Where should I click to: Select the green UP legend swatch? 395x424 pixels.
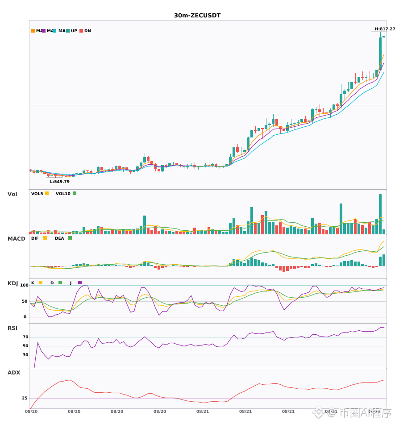[x=68, y=31]
